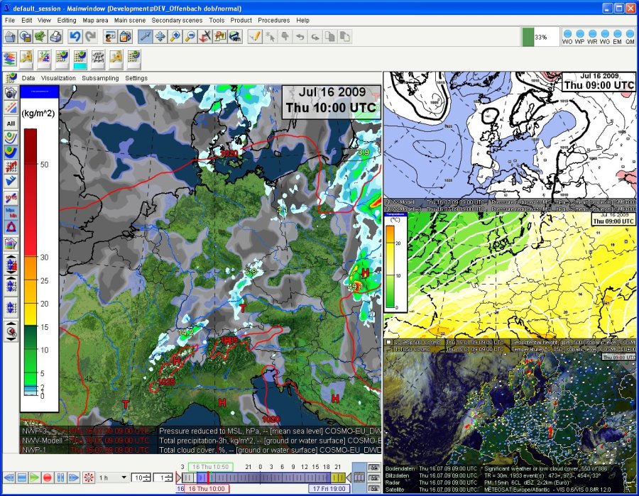This screenshot has height=496, width=639.
Task: Select the satellite image secondary scene
Action: click(510, 422)
